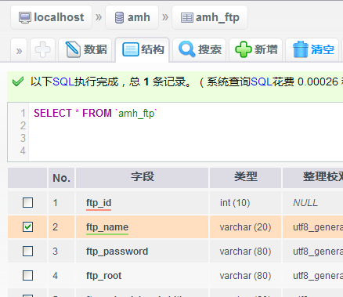Uncheck the ftp_name row checkbox
Screen dimensions: 343x297
click(x=27, y=227)
